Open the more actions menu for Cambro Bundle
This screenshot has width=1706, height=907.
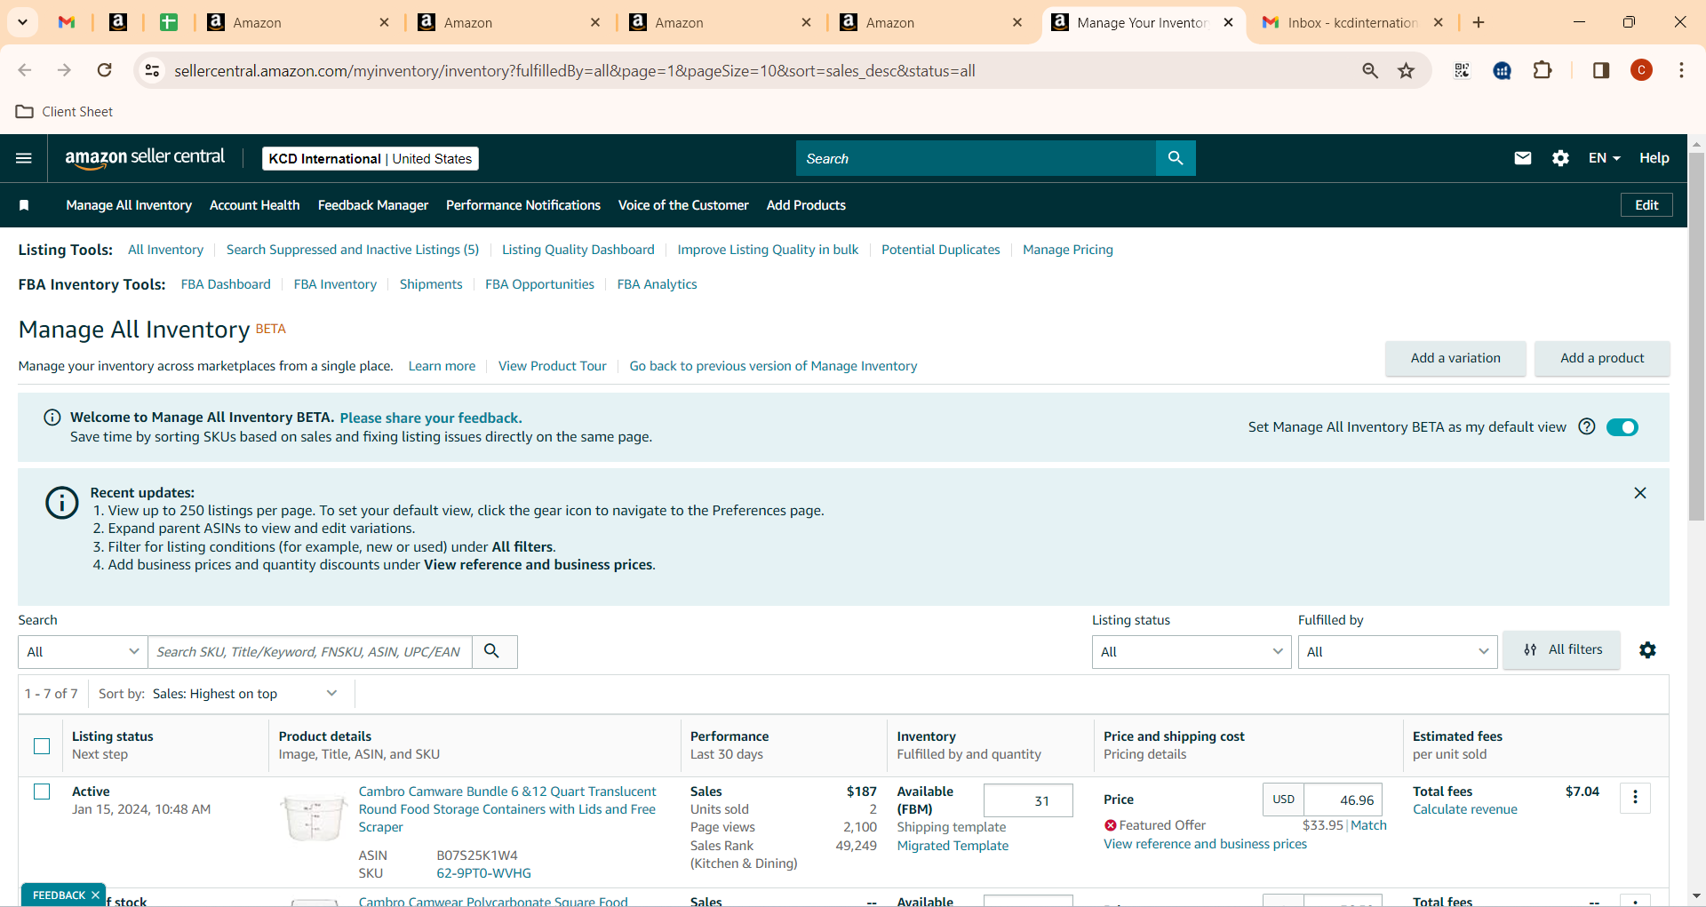(1635, 798)
